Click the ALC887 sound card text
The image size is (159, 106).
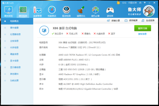(85, 84)
